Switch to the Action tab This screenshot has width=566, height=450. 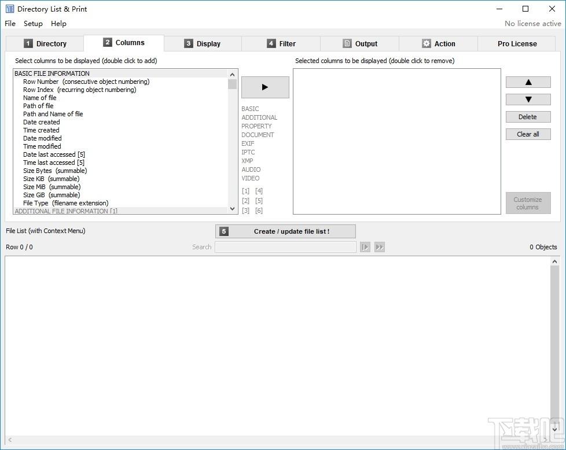click(x=439, y=43)
